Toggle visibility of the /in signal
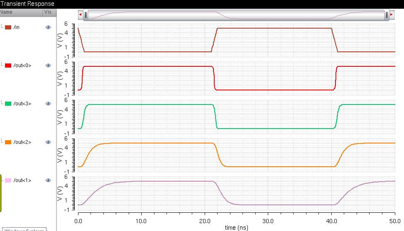This screenshot has width=404, height=231. [48, 27]
